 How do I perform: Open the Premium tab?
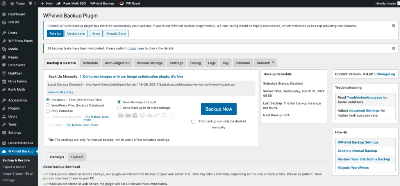[243, 63]
